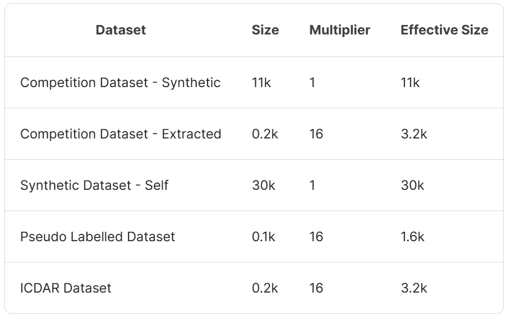Click the Size column header
The height and width of the screenshot is (317, 509).
(x=265, y=30)
